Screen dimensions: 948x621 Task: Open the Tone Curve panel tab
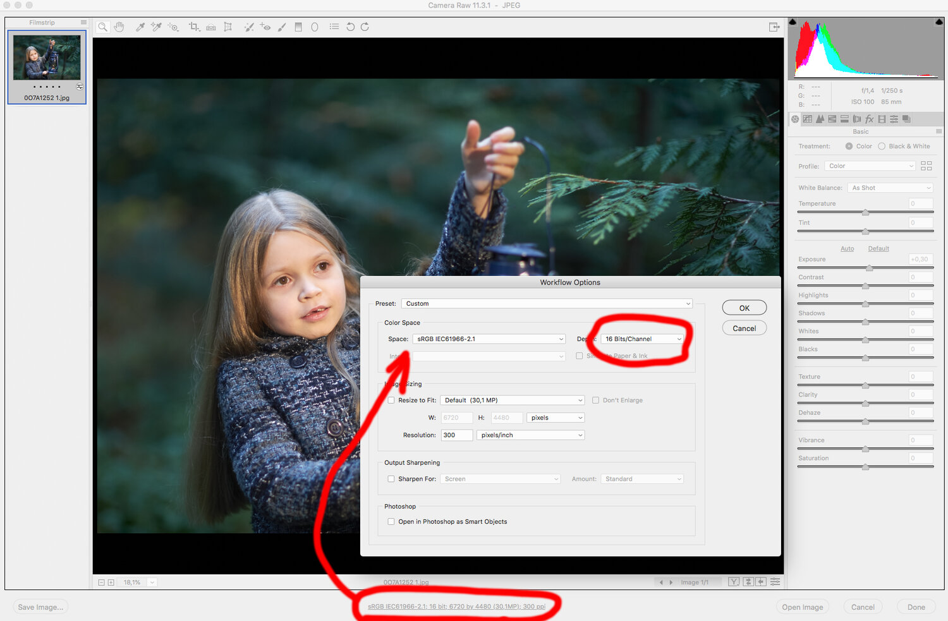click(807, 119)
